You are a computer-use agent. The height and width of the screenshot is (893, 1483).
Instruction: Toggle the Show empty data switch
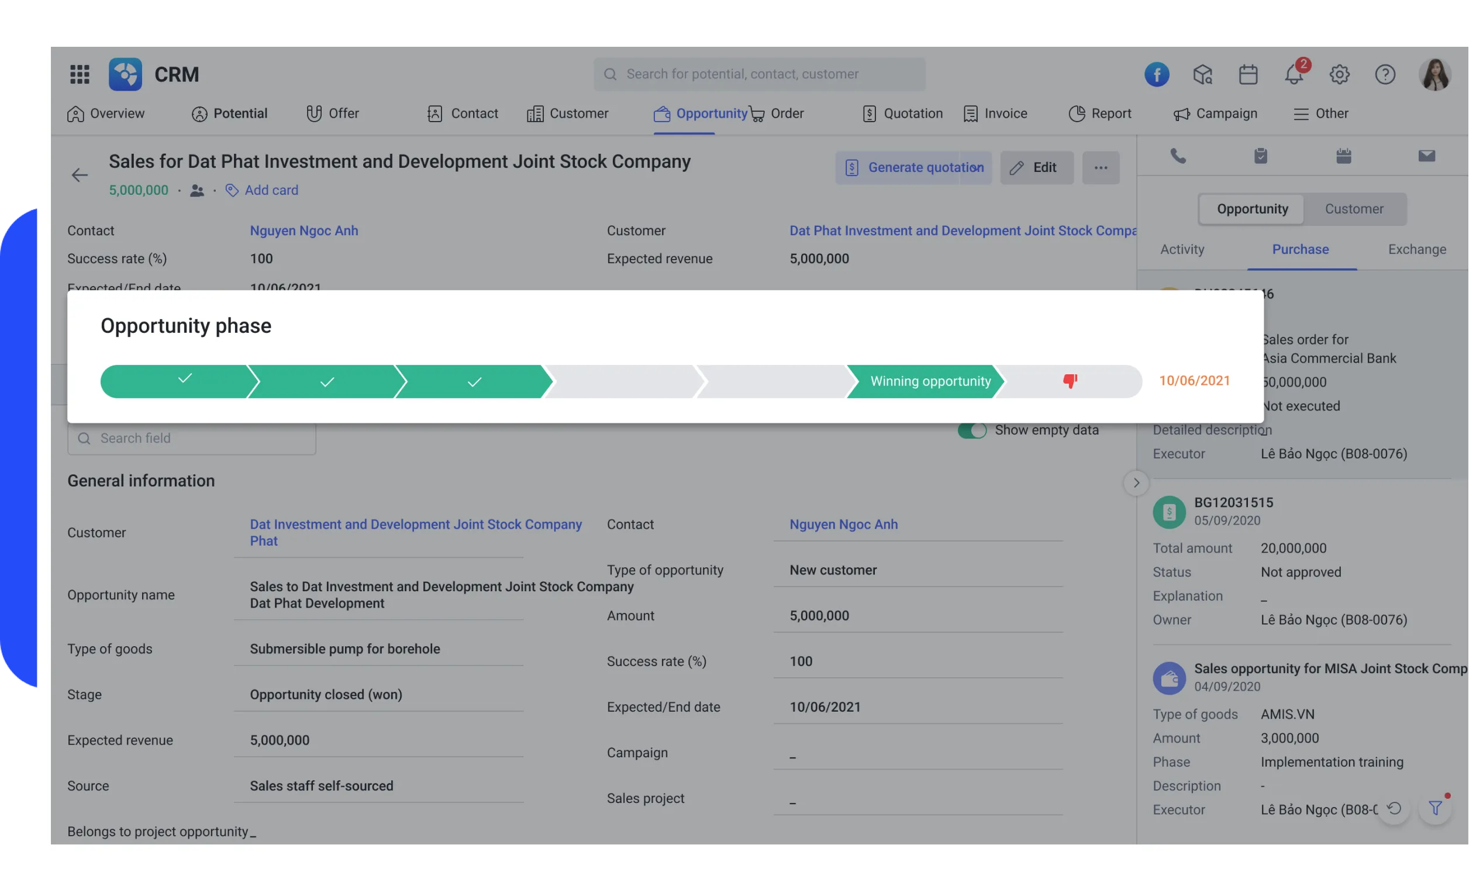pos(972,430)
